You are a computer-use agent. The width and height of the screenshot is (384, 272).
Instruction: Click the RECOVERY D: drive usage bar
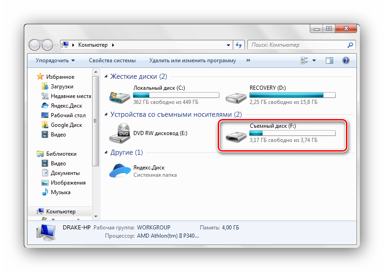pyautogui.click(x=292, y=95)
